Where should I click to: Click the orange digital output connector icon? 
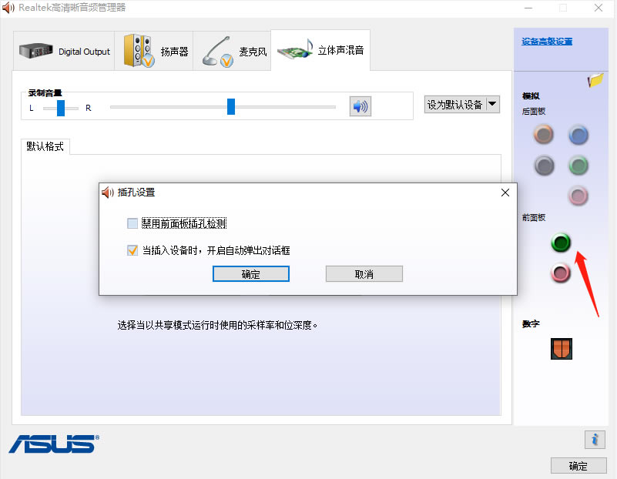coord(562,349)
